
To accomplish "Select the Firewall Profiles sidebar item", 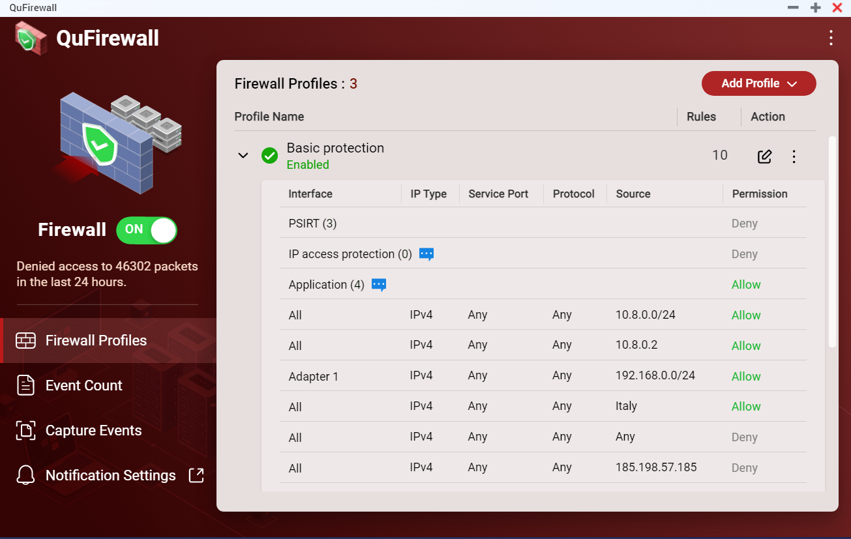I will click(x=96, y=340).
